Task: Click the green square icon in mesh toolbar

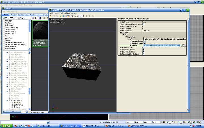Action: click(x=60, y=16)
